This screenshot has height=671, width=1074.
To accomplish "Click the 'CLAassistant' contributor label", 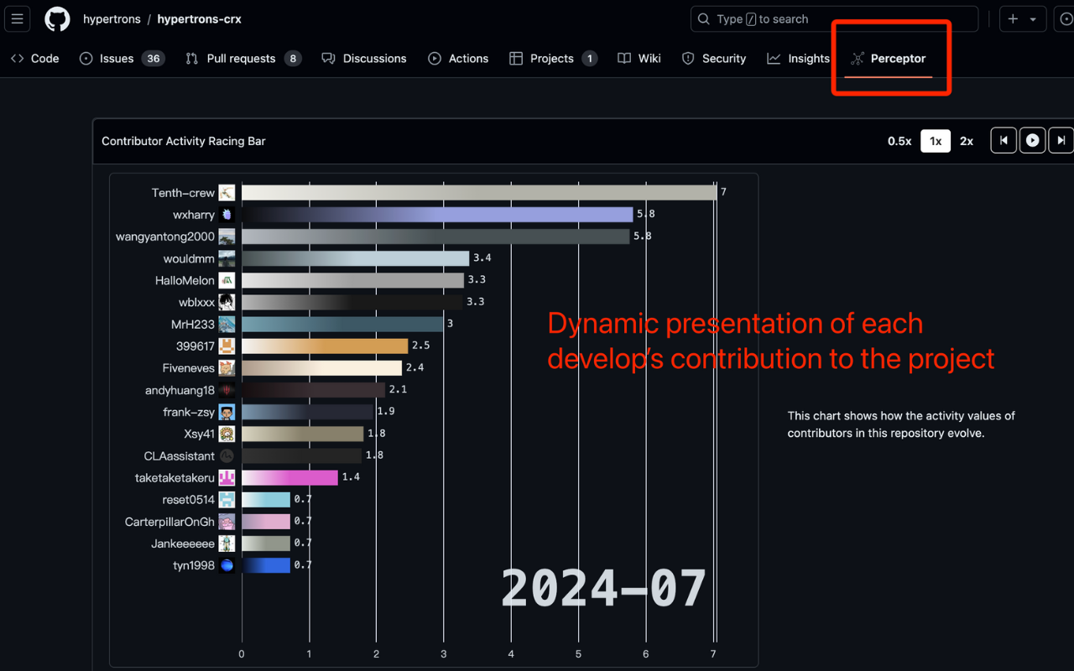I will pos(180,455).
